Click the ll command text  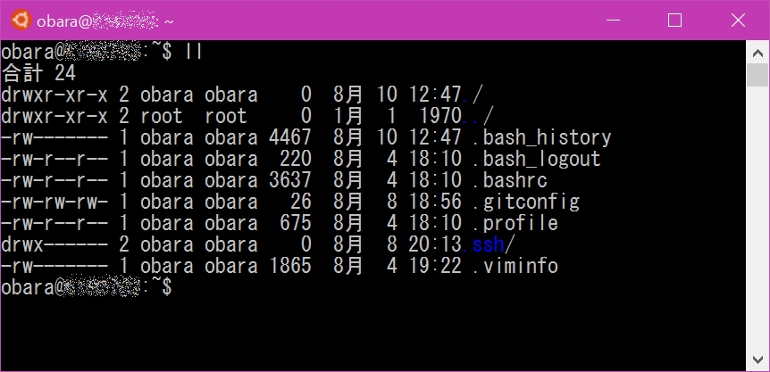pos(194,52)
